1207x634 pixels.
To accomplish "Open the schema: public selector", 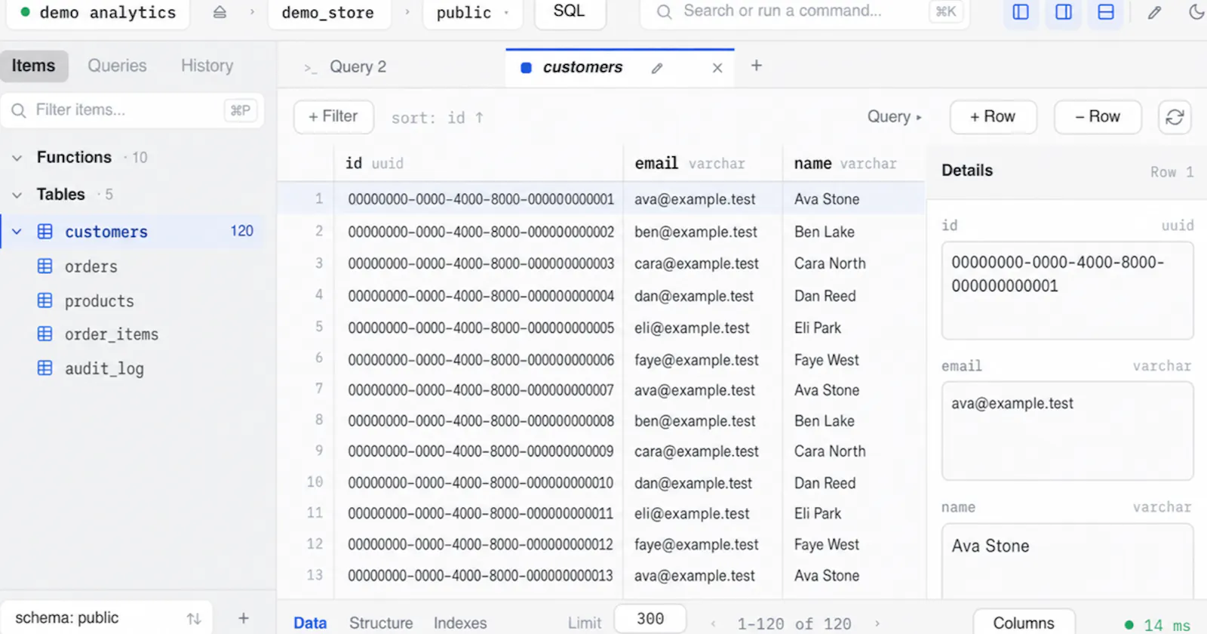I will (106, 618).
